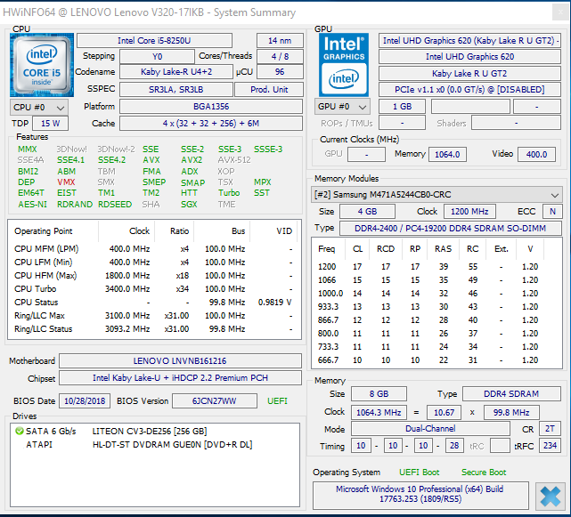The height and width of the screenshot is (517, 571).
Task: Select the Stepping Y0 field
Action: tap(157, 56)
